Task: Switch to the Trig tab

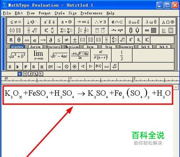Action: pos(109,47)
